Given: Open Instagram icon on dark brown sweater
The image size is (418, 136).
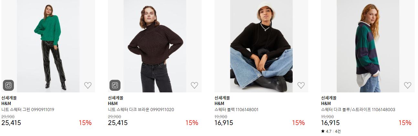Looking at the screenshot, I should pyautogui.click(x=115, y=85).
